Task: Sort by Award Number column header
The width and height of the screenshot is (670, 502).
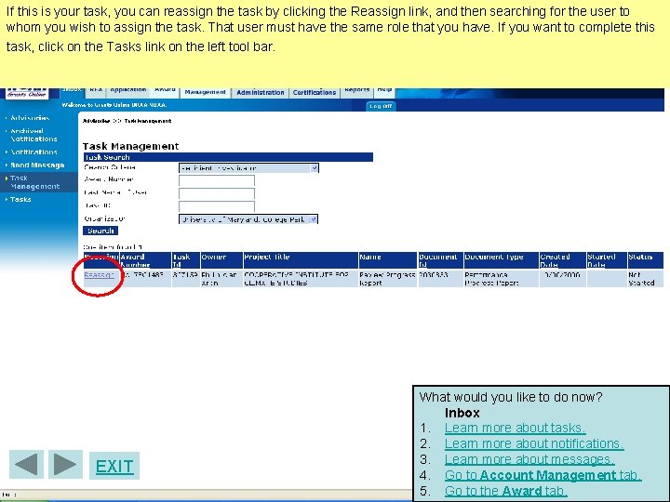Action: 145,260
